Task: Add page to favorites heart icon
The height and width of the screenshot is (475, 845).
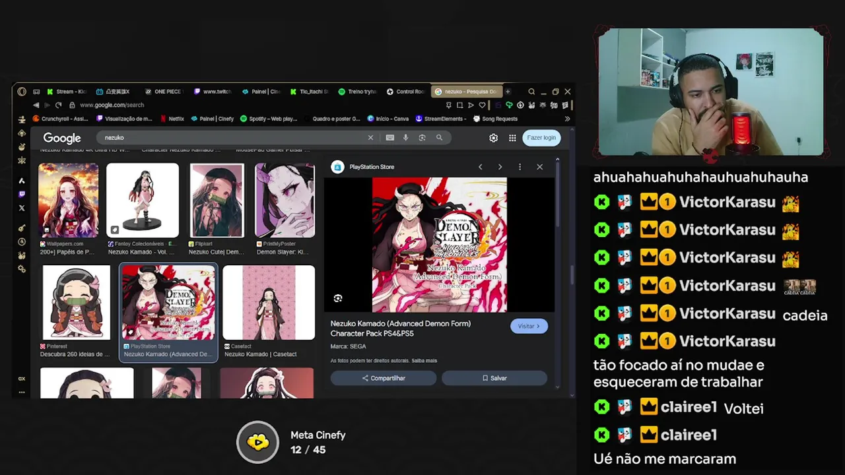Action: pos(482,105)
